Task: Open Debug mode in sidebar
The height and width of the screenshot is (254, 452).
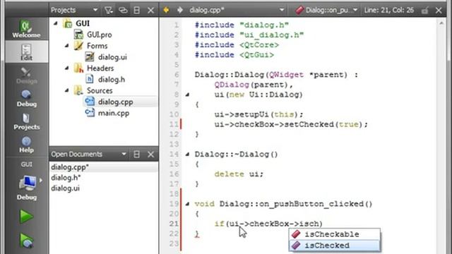Action: pyautogui.click(x=26, y=99)
